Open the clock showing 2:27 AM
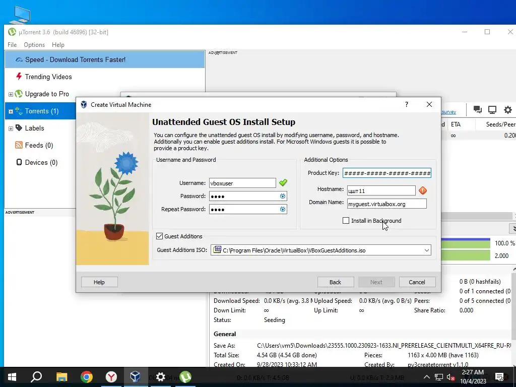 point(473,377)
